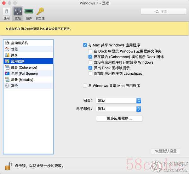Check 添加新应用程序到 Launchpad option

click(90, 73)
